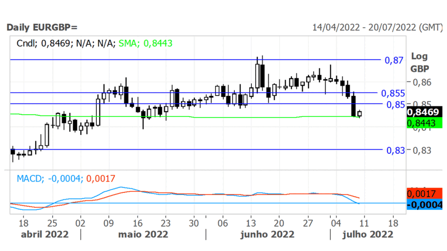Select the Cndl legend entry
This screenshot has width=447, height=251.
point(26,44)
